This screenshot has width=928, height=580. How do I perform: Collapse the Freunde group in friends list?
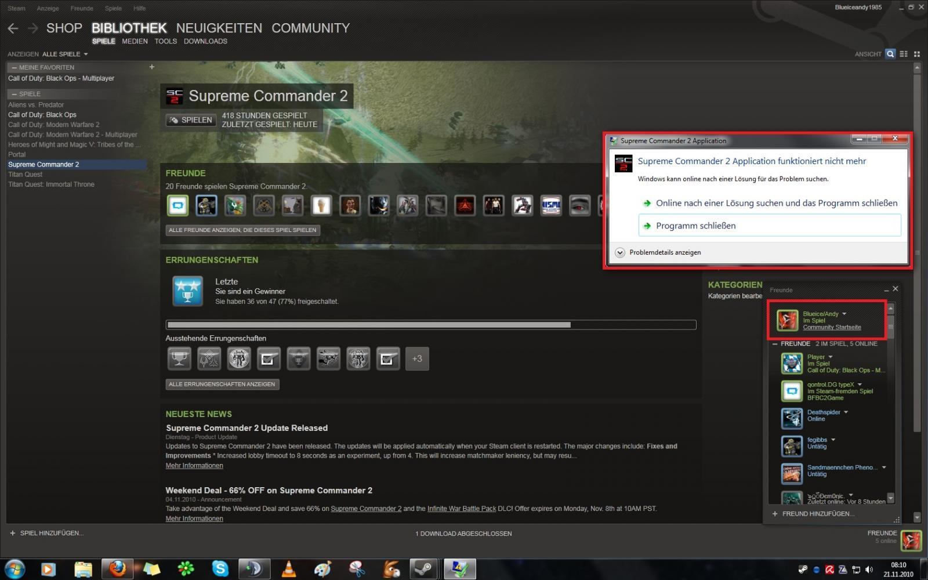tap(775, 344)
